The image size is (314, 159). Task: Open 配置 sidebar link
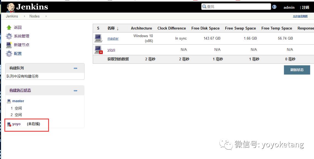click(x=18, y=54)
